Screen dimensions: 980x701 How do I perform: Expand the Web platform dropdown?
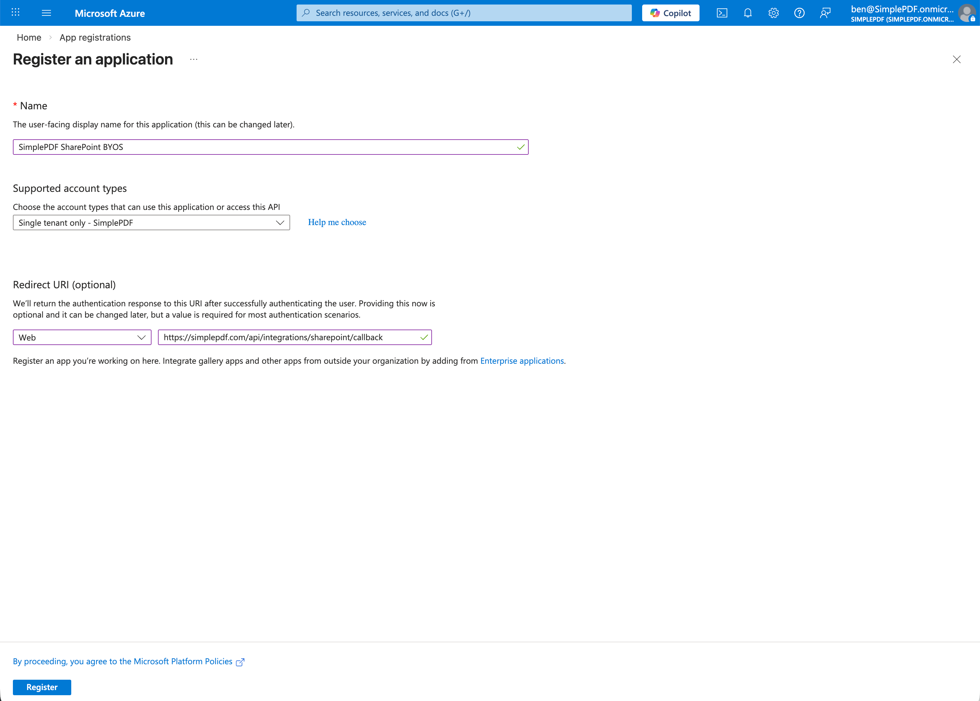(82, 338)
